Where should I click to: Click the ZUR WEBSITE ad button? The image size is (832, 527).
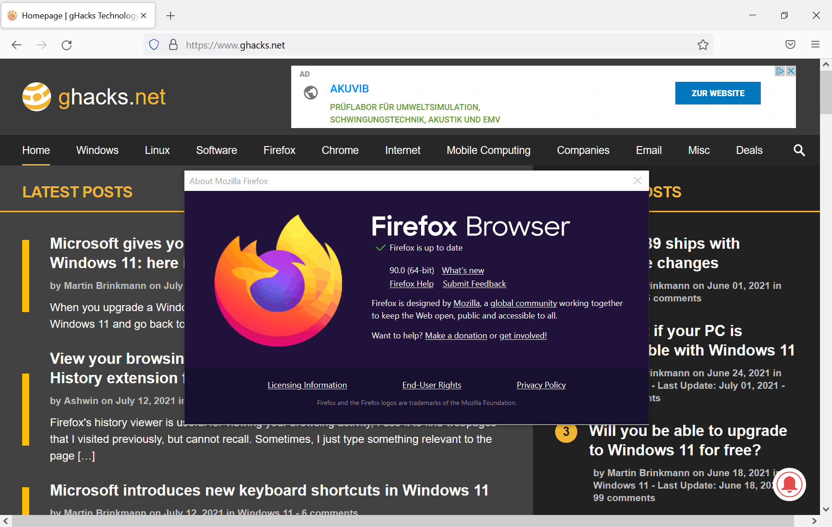(718, 93)
